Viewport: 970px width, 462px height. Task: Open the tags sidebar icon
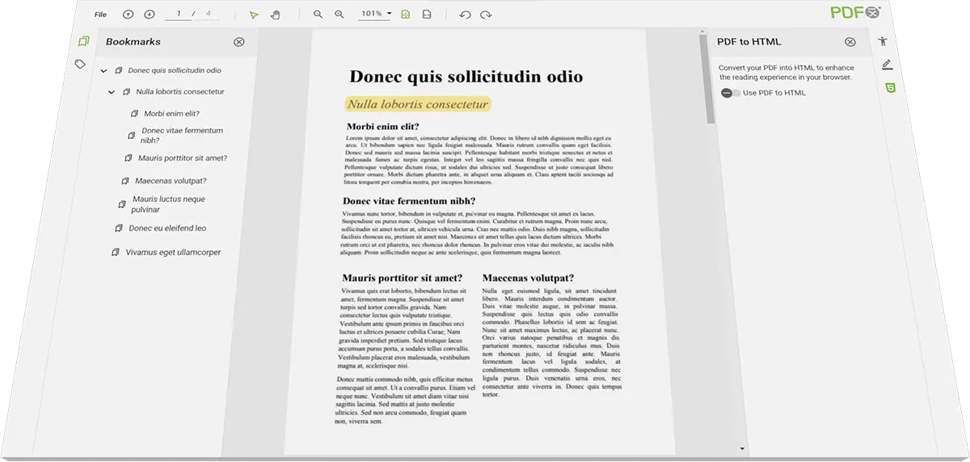tap(80, 64)
